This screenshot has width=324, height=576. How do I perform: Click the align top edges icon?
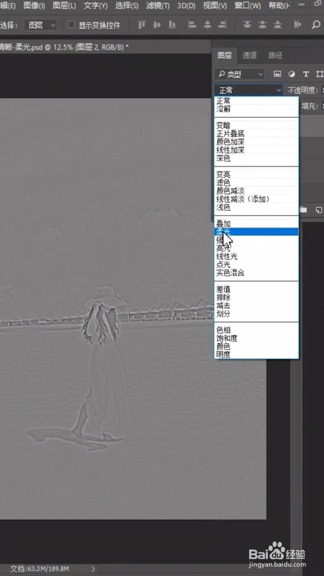(x=142, y=25)
